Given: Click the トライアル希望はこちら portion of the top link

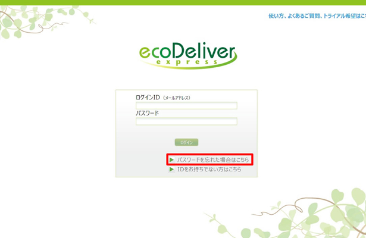Looking at the screenshot, I should (x=345, y=16).
